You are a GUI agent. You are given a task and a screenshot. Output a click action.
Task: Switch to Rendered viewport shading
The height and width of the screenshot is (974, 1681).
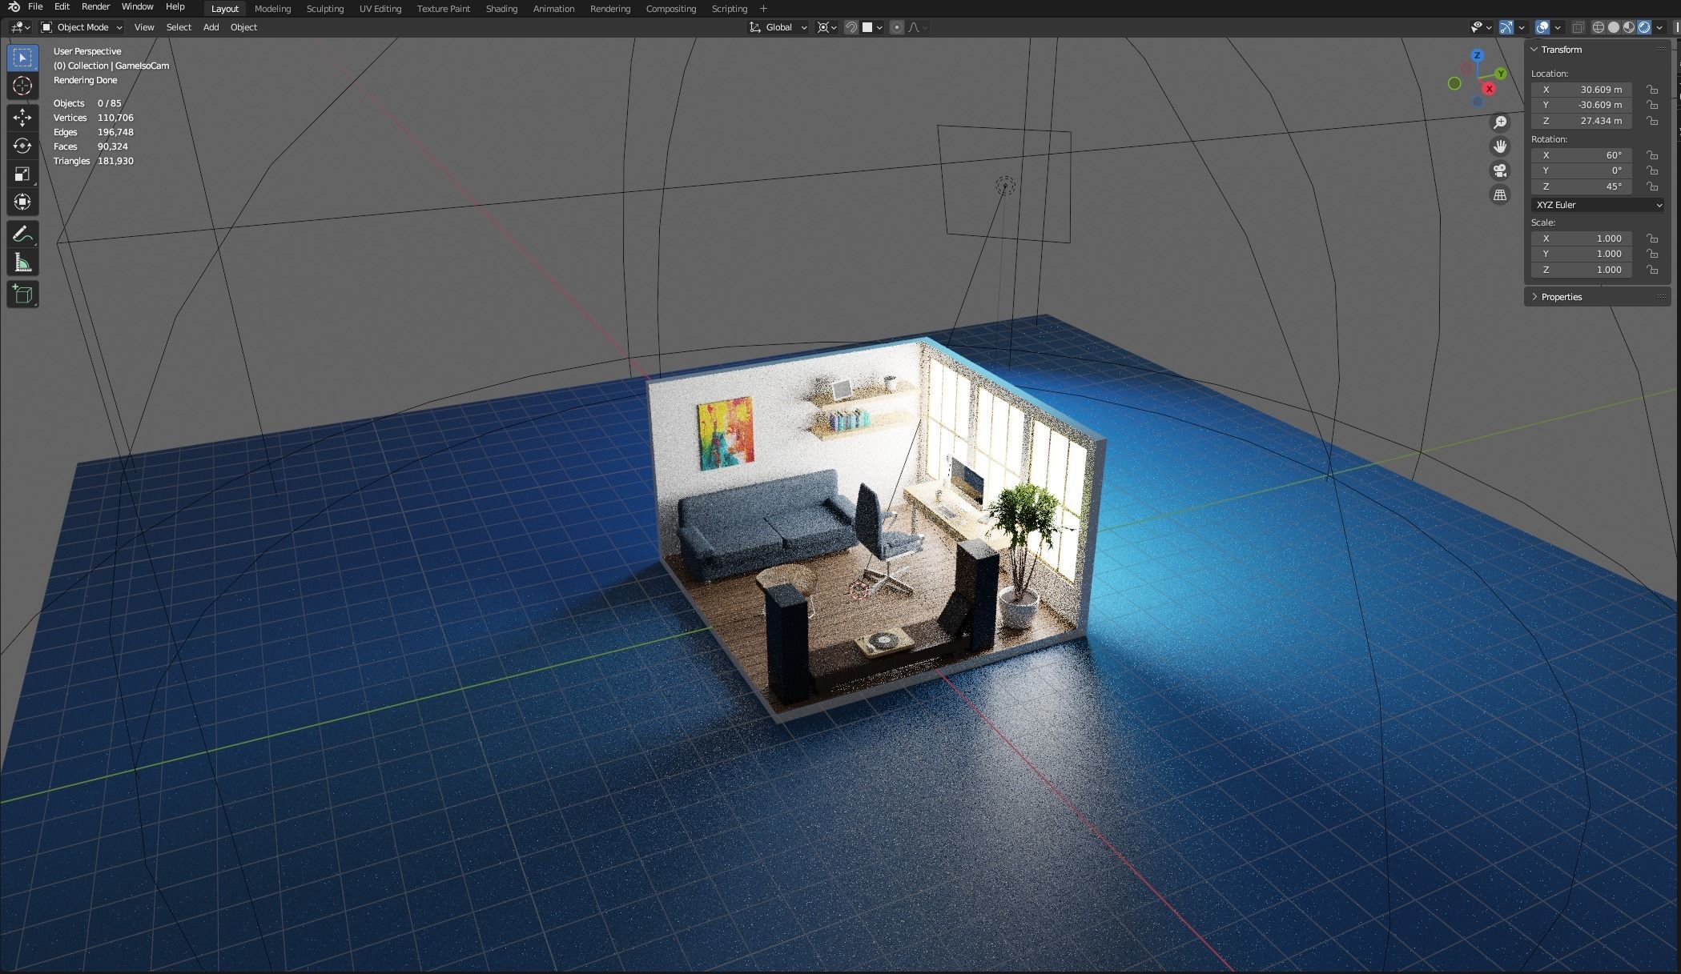click(1644, 27)
